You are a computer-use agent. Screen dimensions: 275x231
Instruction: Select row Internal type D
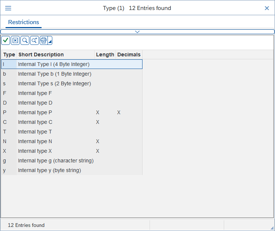[x=72, y=103]
